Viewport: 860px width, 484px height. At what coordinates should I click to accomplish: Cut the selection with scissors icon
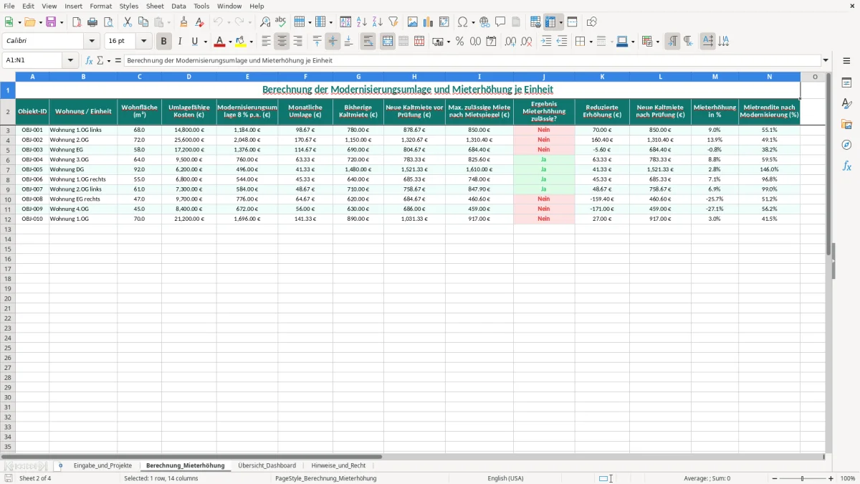(x=128, y=22)
